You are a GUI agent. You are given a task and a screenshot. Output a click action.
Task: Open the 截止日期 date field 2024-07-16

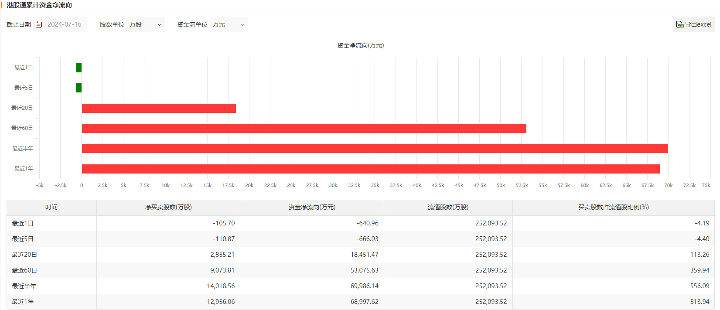60,24
